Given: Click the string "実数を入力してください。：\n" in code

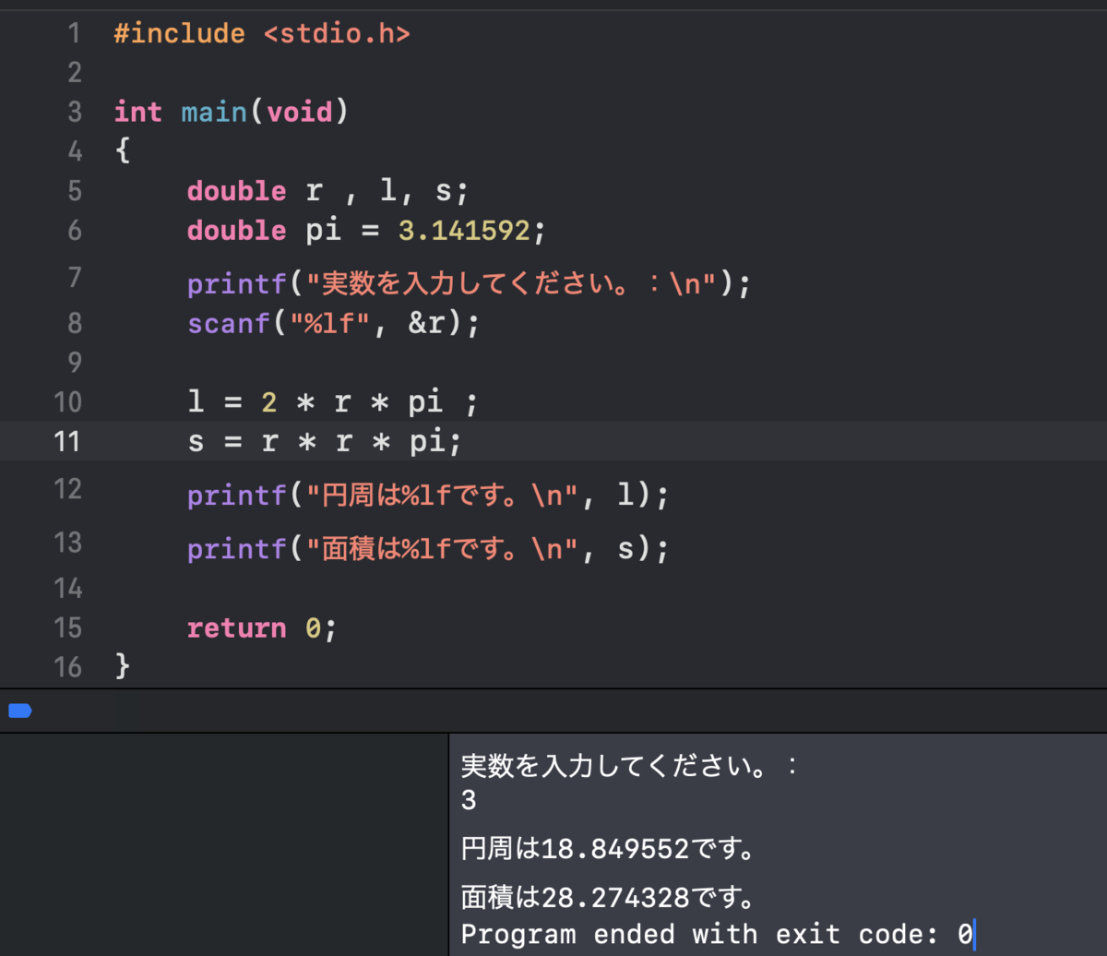Looking at the screenshot, I should (x=512, y=284).
